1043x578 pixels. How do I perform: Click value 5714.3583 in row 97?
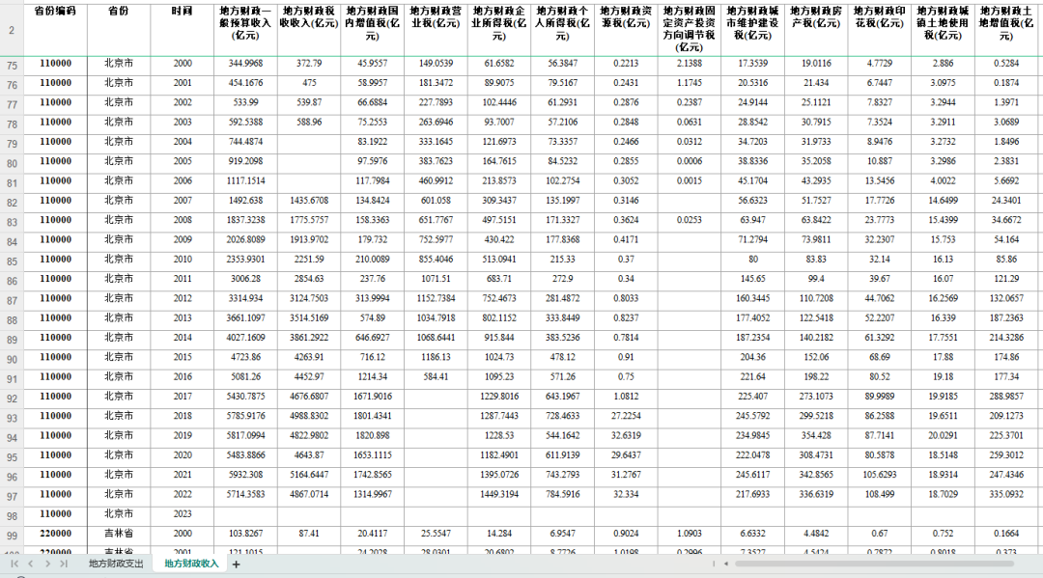[245, 494]
